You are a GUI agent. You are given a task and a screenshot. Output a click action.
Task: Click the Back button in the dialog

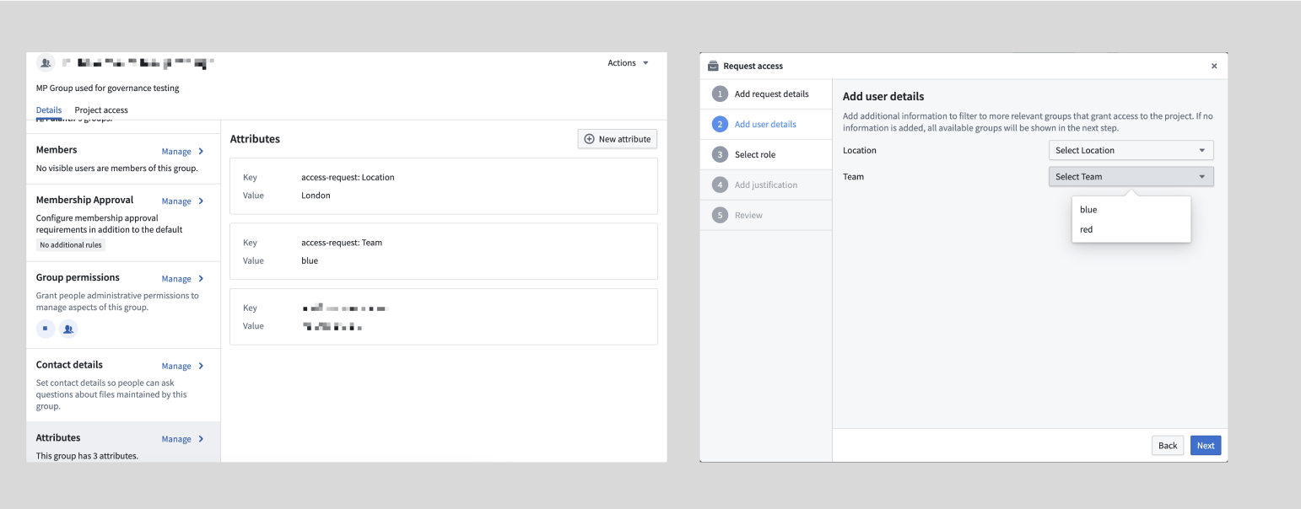[x=1168, y=446]
